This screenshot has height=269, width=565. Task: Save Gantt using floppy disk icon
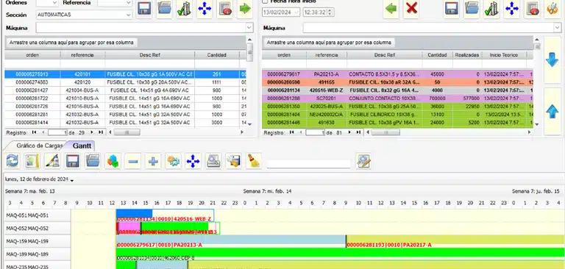tap(72, 161)
